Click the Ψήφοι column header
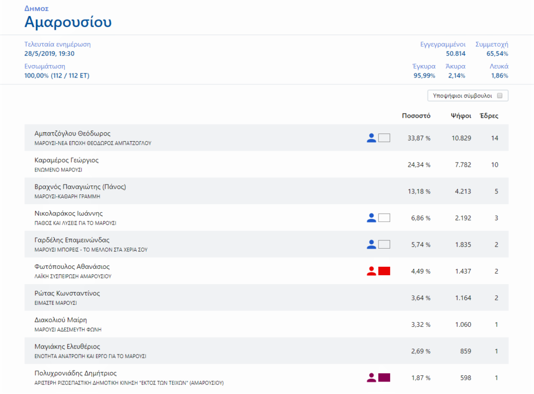This screenshot has height=394, width=534. [x=461, y=116]
